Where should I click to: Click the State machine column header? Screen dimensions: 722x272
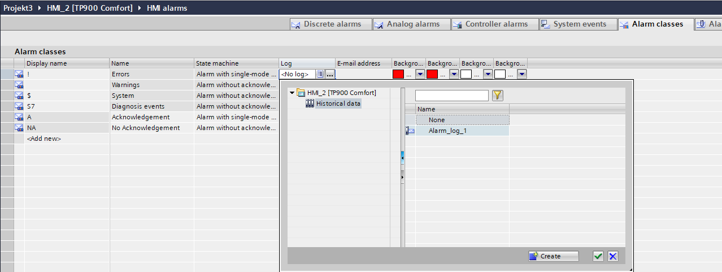point(237,63)
